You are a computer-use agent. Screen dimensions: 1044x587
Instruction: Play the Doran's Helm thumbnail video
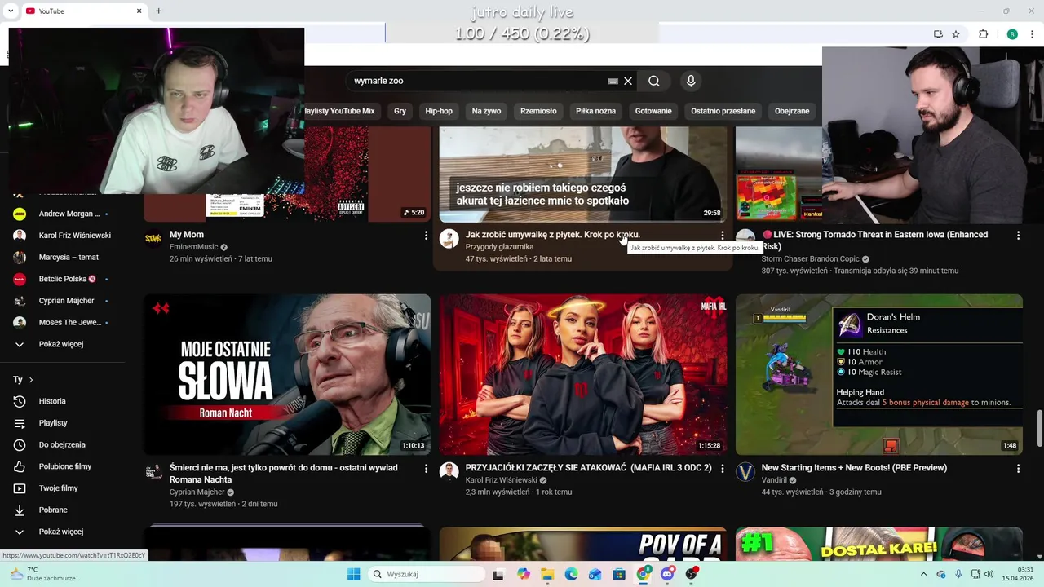coord(879,374)
